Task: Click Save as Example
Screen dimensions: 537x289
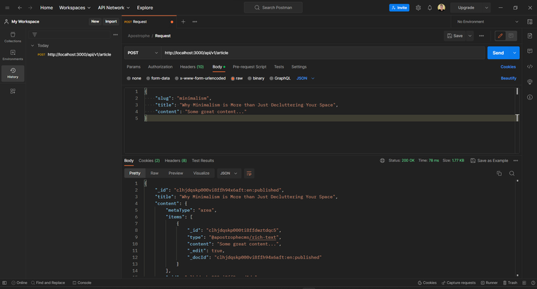Action: coord(489,161)
